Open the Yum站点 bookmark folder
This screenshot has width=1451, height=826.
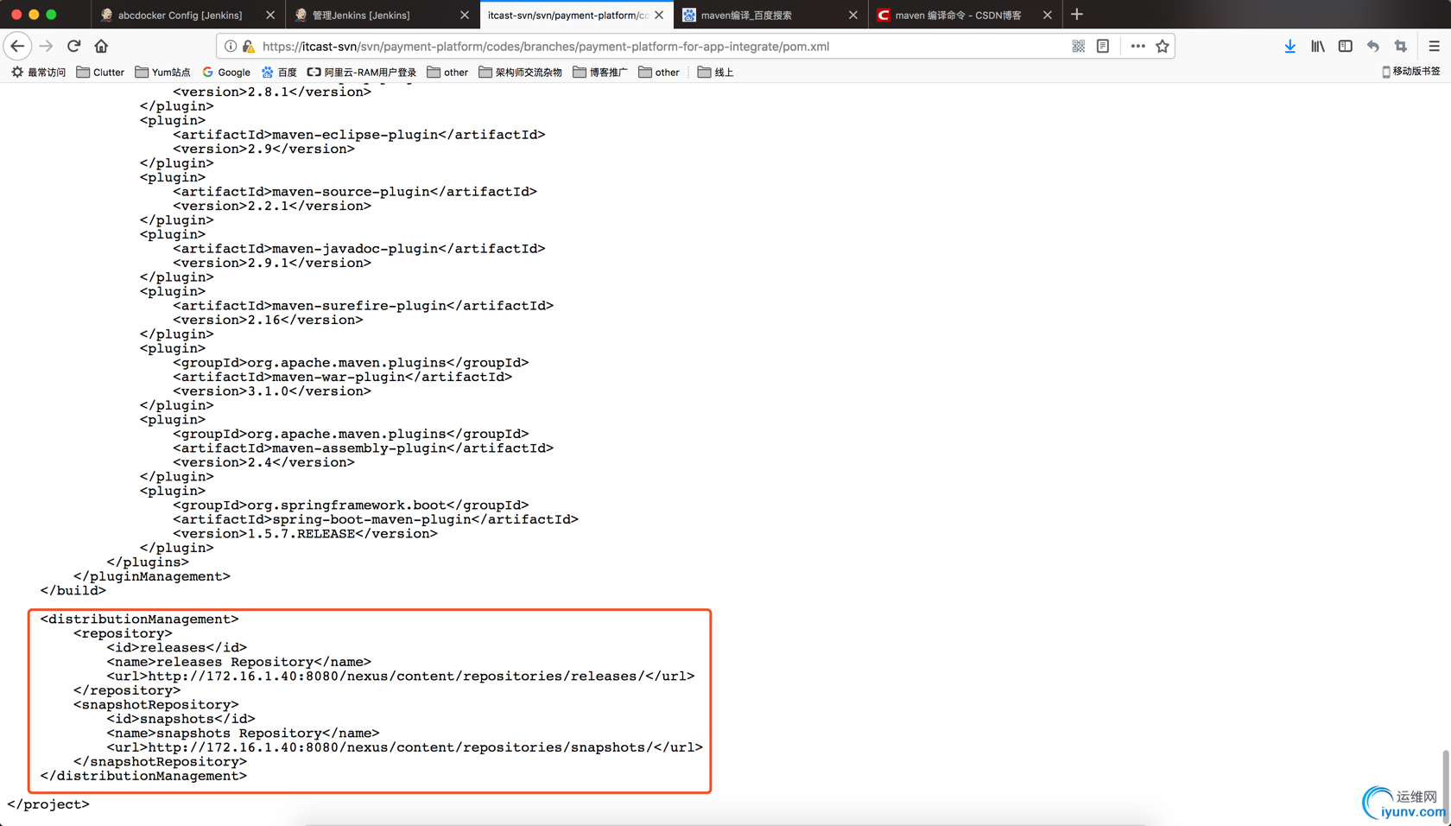click(x=162, y=73)
